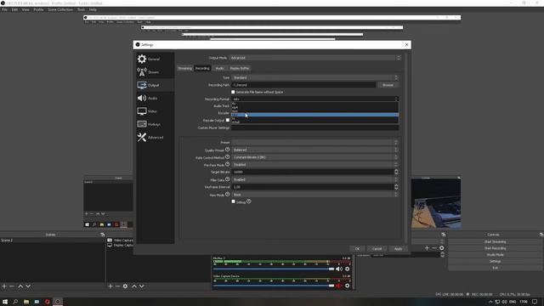544x306 pixels.
Task: Open the Tools menu
Action: click(x=82, y=9)
